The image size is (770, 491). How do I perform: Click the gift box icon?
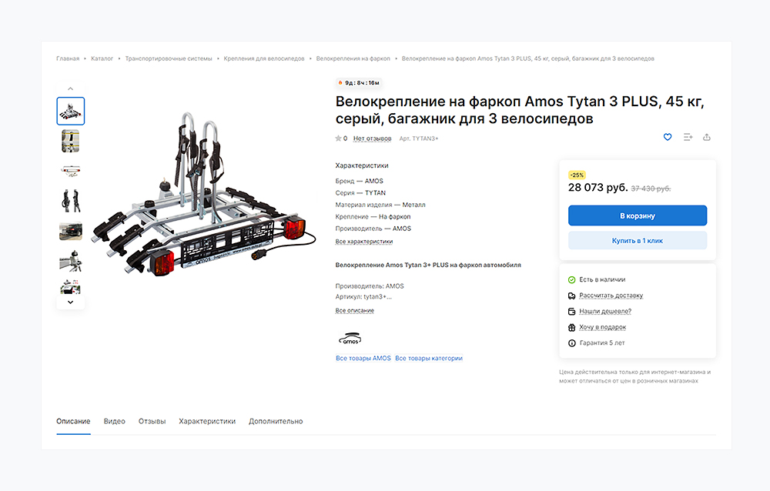571,328
